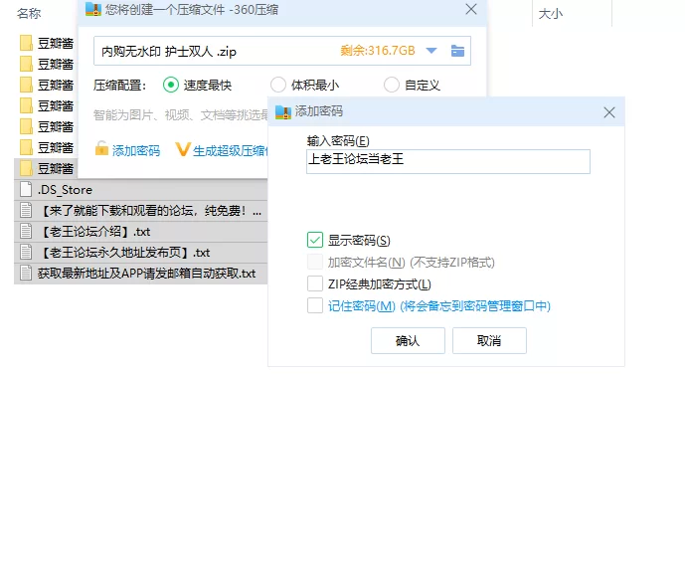Open the archive path dropdown arrow
The height and width of the screenshot is (562, 685).
pos(431,51)
